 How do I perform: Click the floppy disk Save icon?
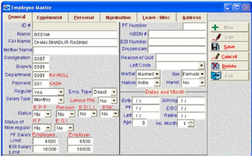point(215,47)
